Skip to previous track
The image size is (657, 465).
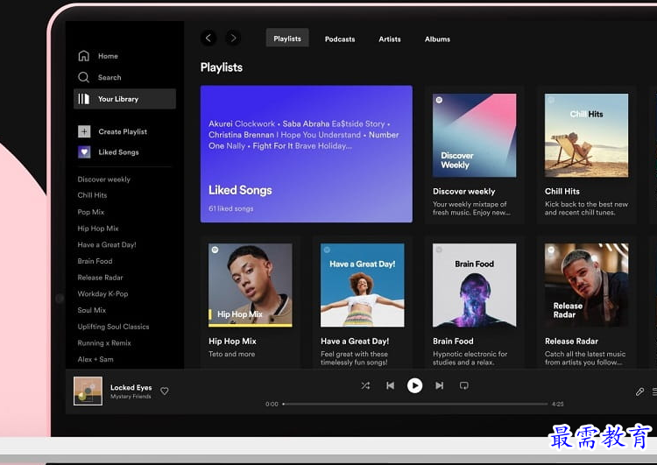[x=390, y=385]
